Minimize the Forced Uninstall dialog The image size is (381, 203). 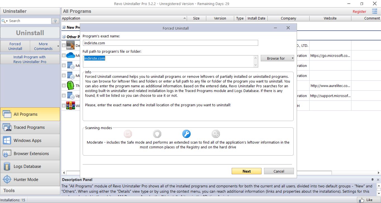pyautogui.click(x=275, y=28)
